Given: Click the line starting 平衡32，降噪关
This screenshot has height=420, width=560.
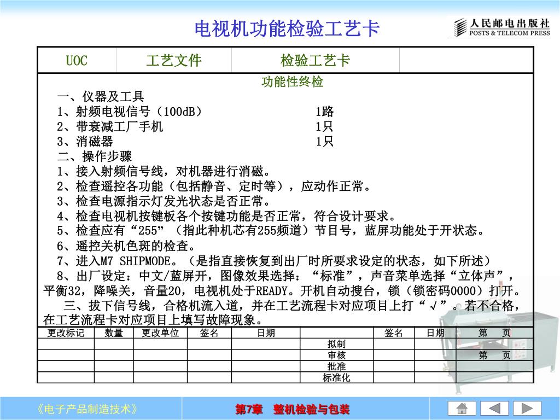Looking at the screenshot, I should 282,291.
